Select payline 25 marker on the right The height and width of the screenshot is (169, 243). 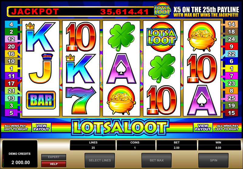[231, 98]
